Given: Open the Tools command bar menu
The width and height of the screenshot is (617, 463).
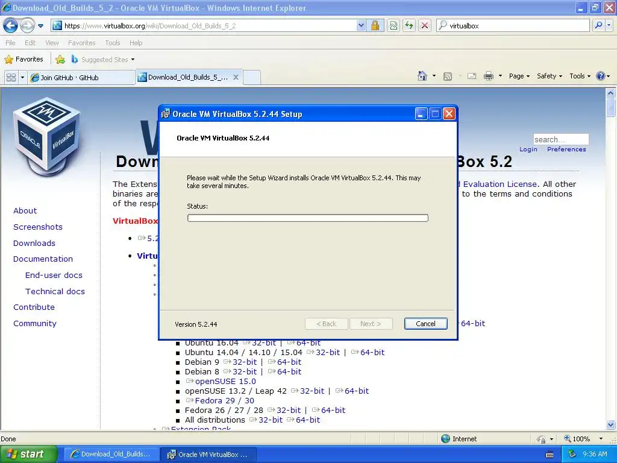Looking at the screenshot, I should [580, 76].
